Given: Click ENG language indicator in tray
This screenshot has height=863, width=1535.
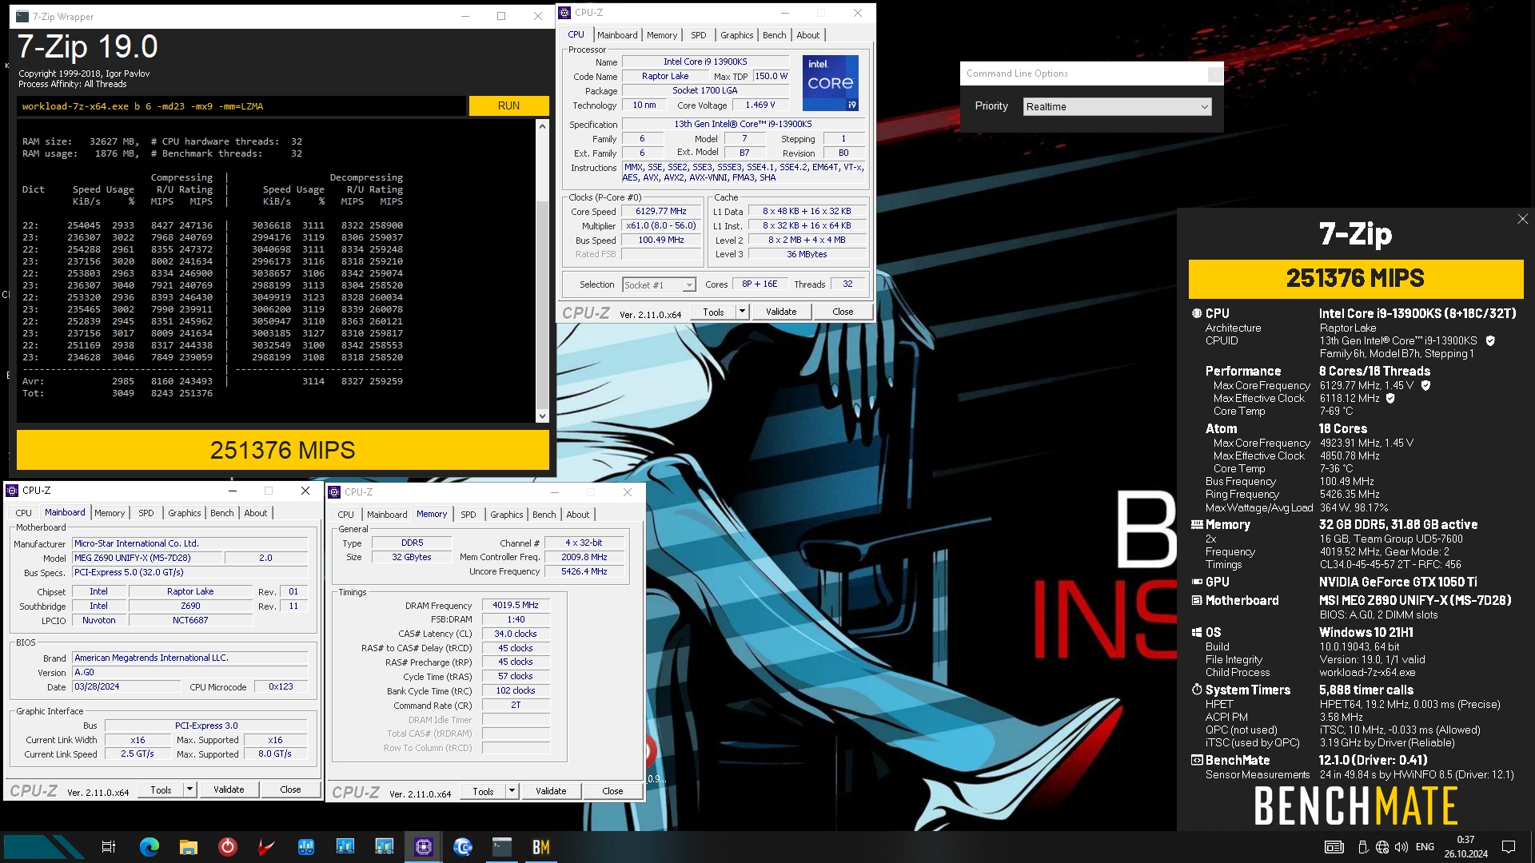Looking at the screenshot, I should coord(1425,847).
